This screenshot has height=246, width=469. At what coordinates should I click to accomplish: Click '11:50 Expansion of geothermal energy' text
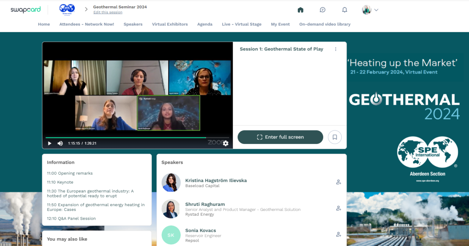click(x=96, y=207)
